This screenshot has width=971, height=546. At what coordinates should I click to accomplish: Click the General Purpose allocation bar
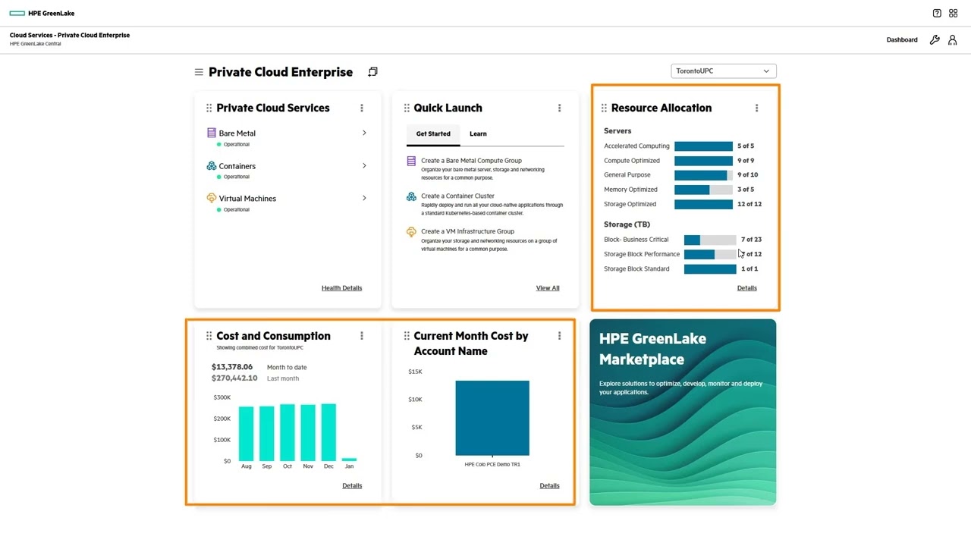coord(703,175)
